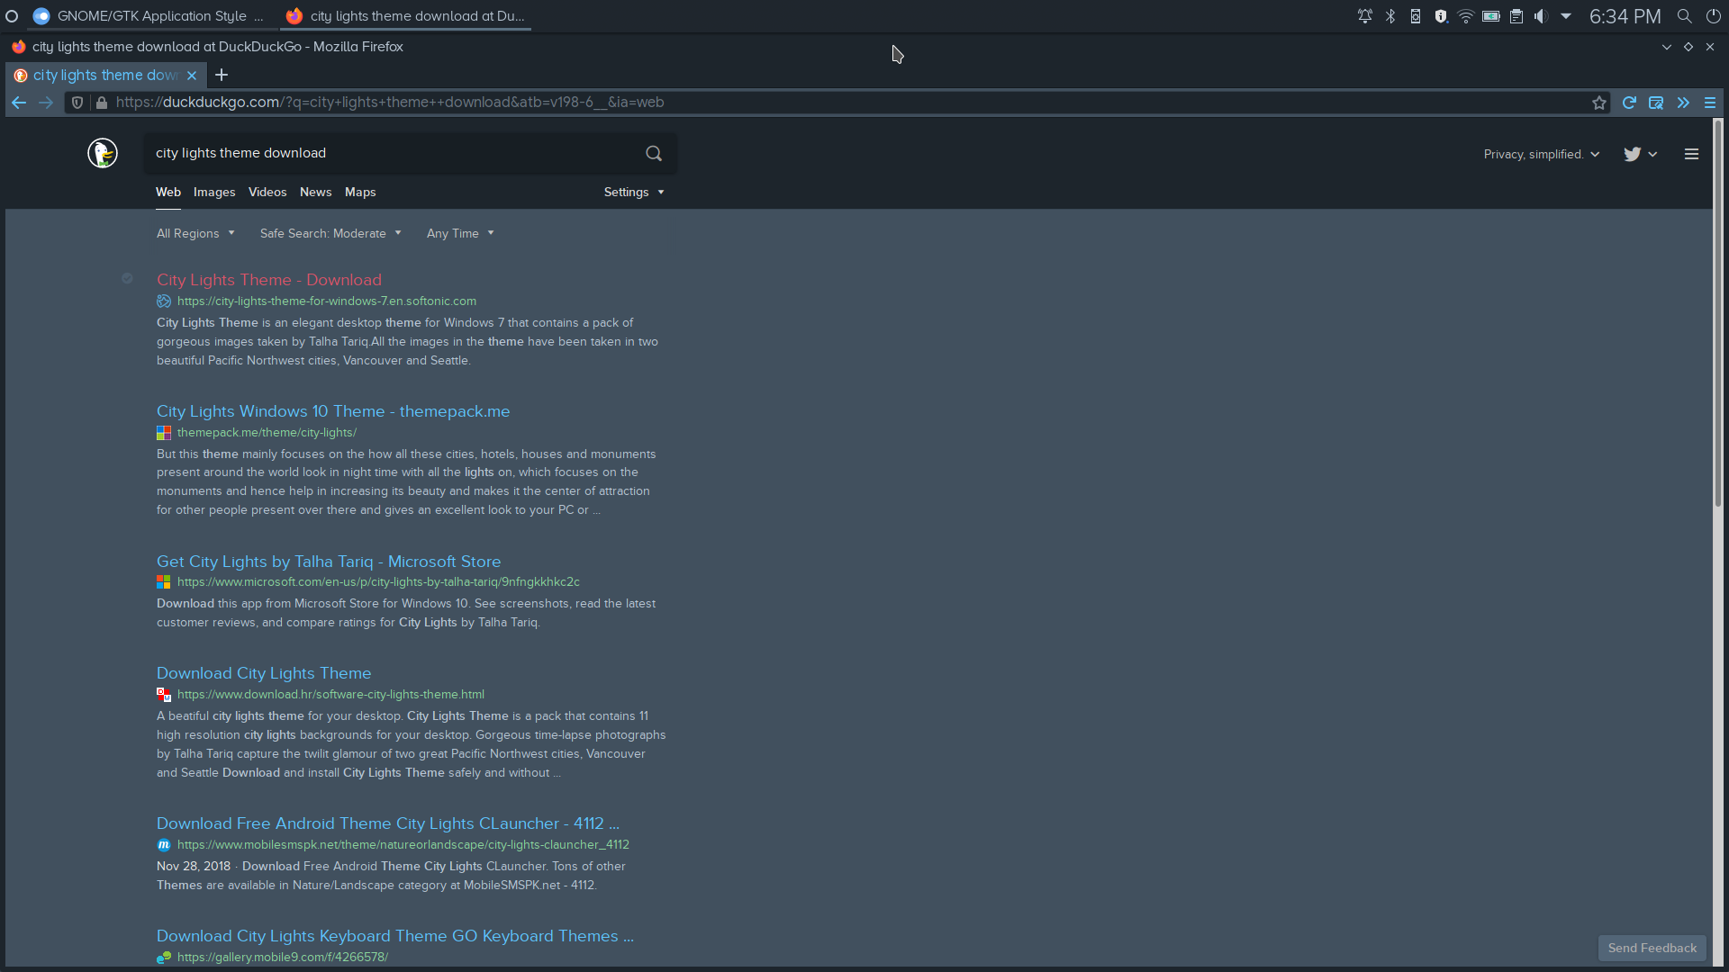Open the All Regions dropdown
Screen dimensions: 1729x972
pyautogui.click(x=195, y=233)
